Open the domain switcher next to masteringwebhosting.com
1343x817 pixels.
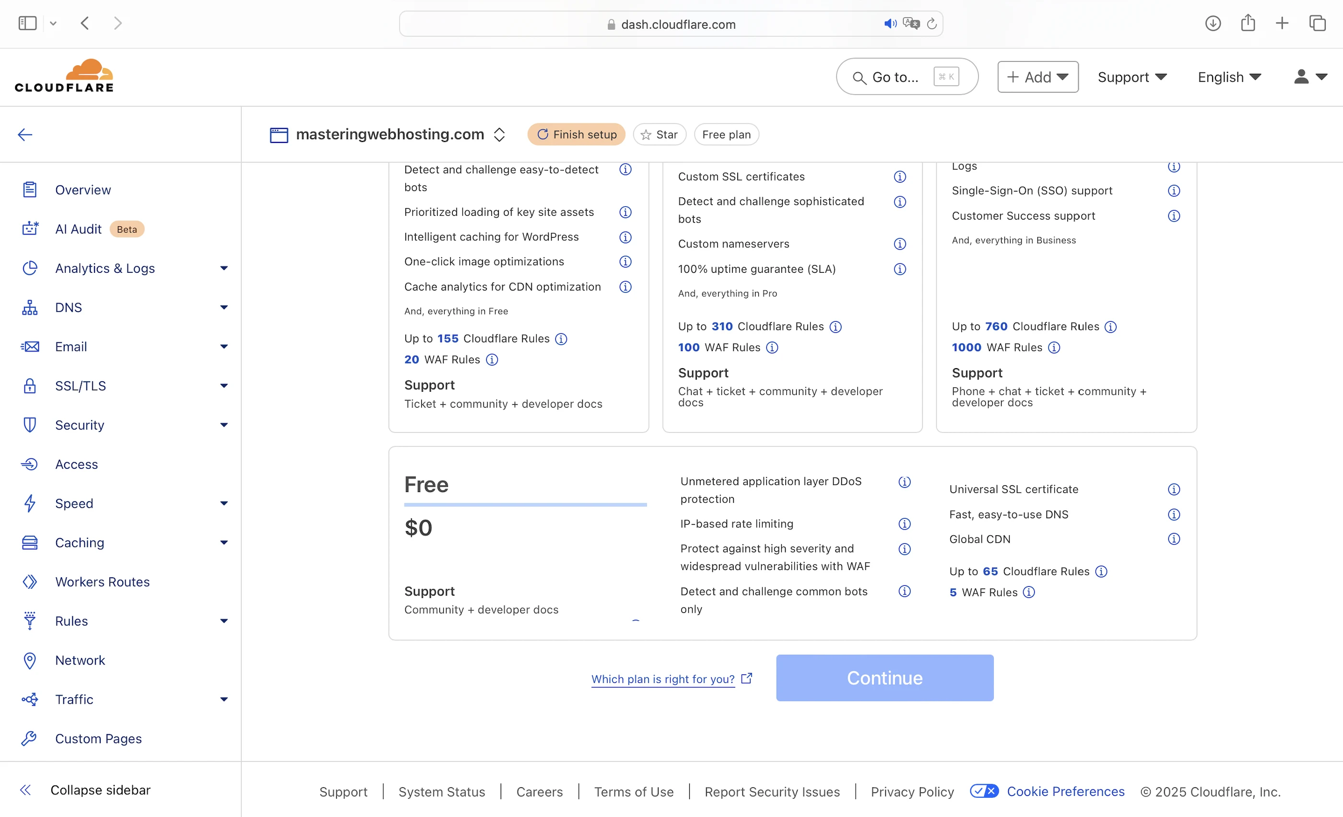[x=499, y=135]
